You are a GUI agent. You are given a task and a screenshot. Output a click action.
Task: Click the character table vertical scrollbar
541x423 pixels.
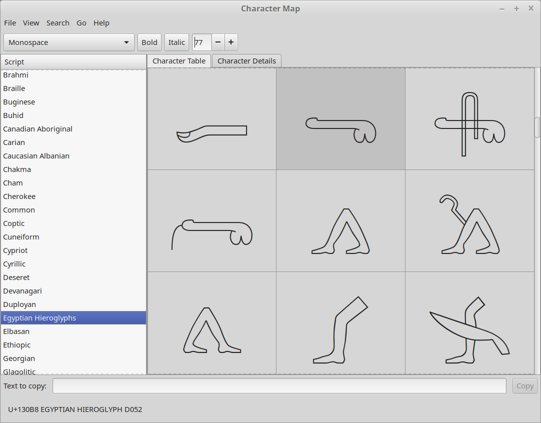pyautogui.click(x=537, y=127)
